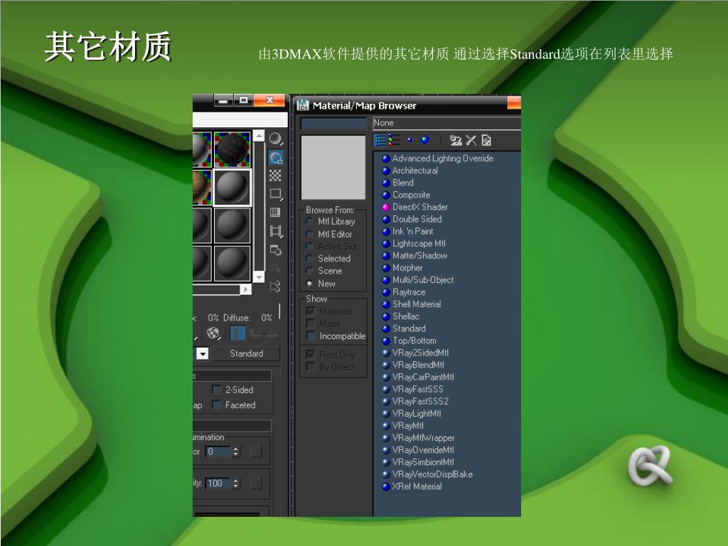Enable the Incompatible checkbox

pos(311,336)
